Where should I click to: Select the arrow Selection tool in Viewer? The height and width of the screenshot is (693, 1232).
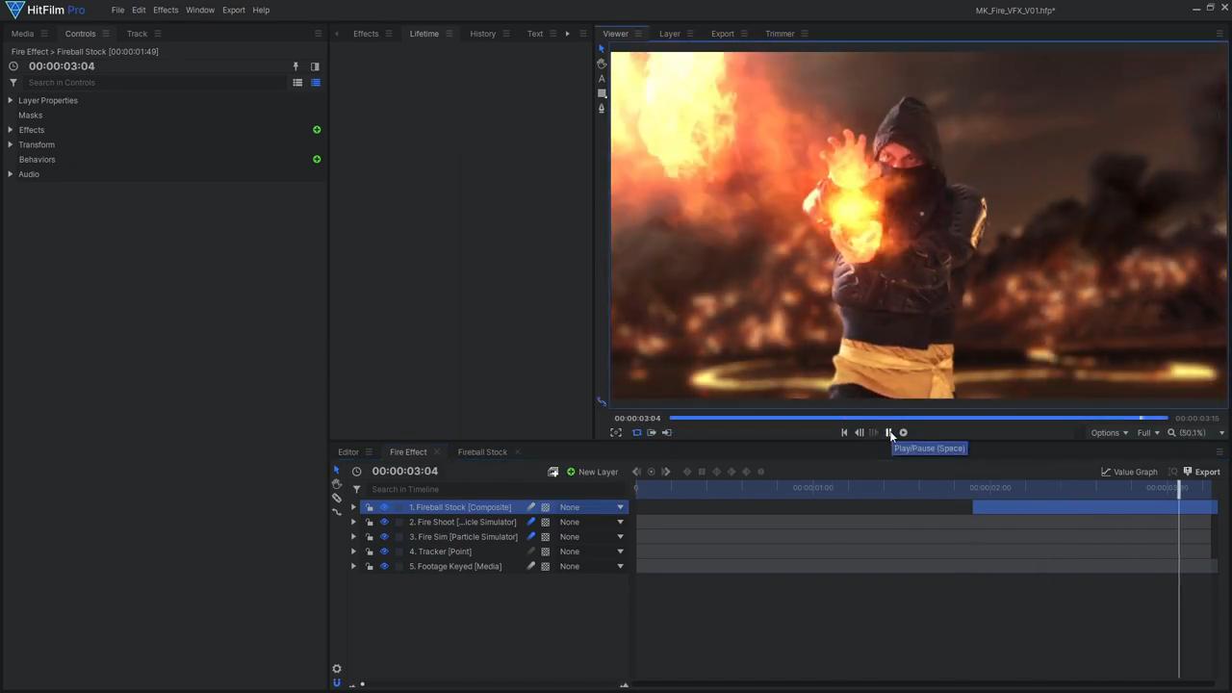pyautogui.click(x=602, y=48)
